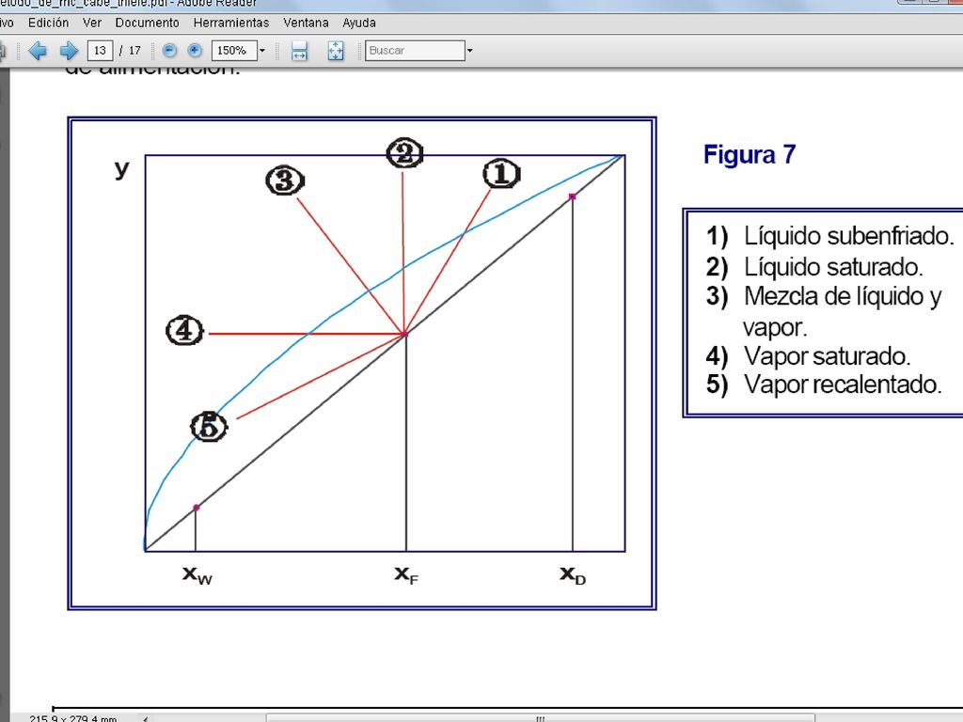Click the xD axis label
This screenshot has width=963, height=722.
pyautogui.click(x=573, y=574)
